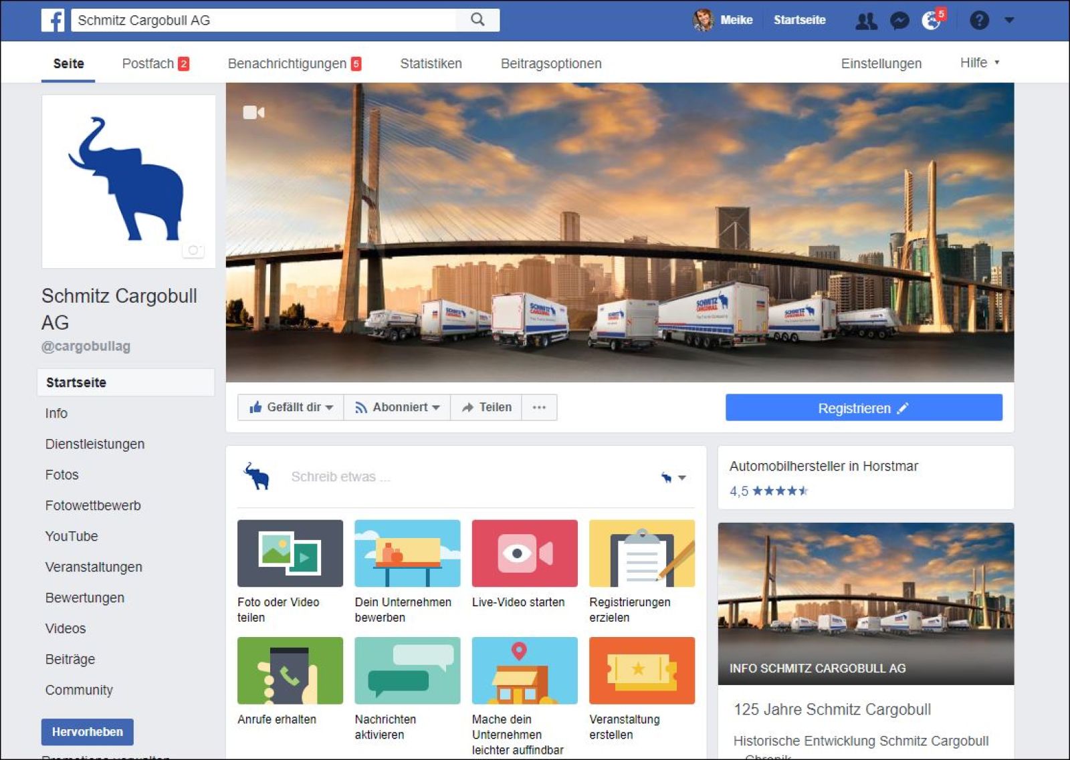Click camera icon on profile picture

193,250
